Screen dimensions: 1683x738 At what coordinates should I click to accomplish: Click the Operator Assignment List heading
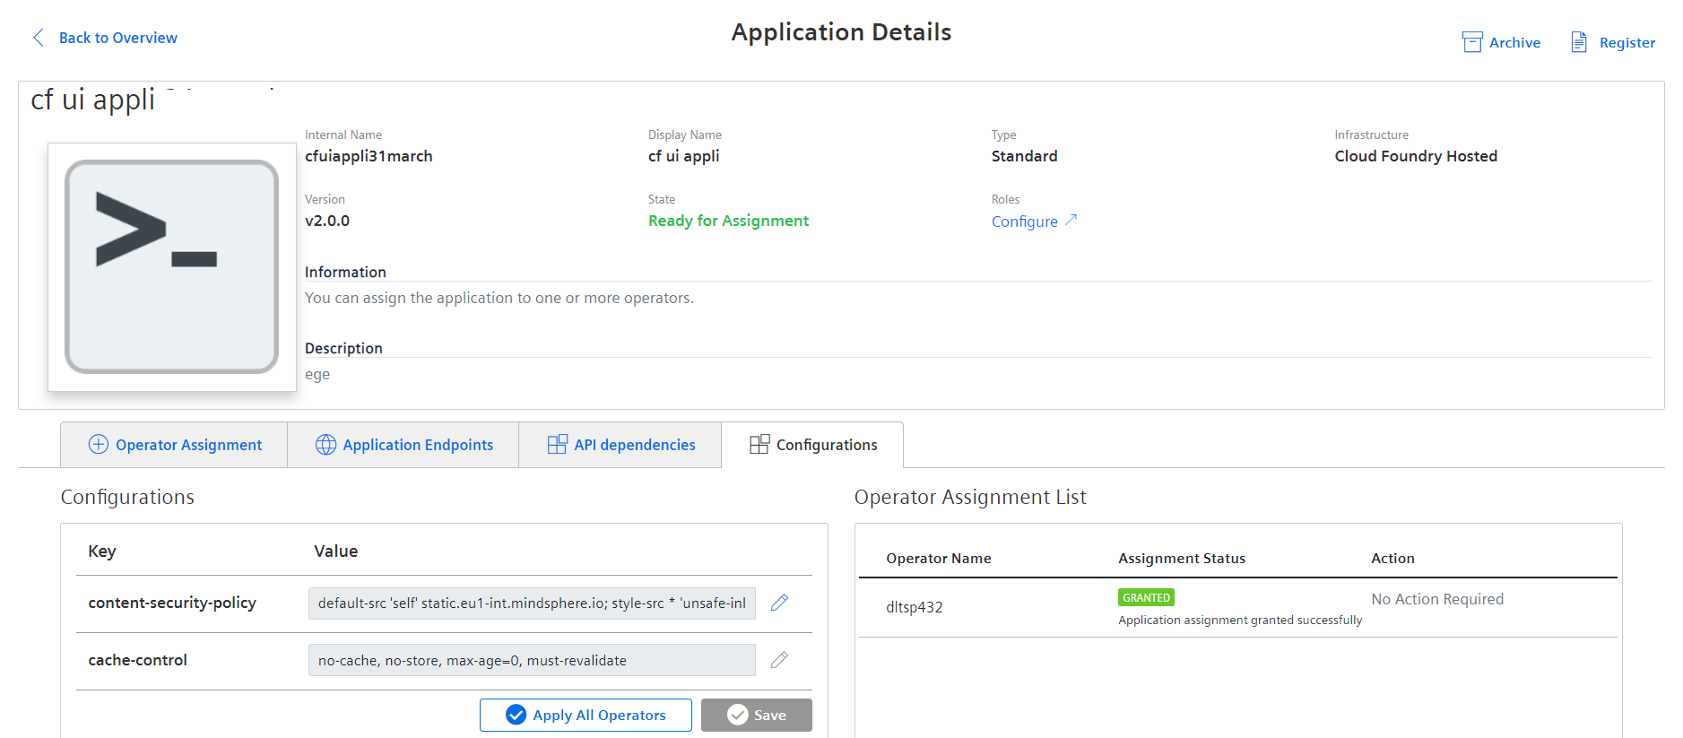pos(970,497)
